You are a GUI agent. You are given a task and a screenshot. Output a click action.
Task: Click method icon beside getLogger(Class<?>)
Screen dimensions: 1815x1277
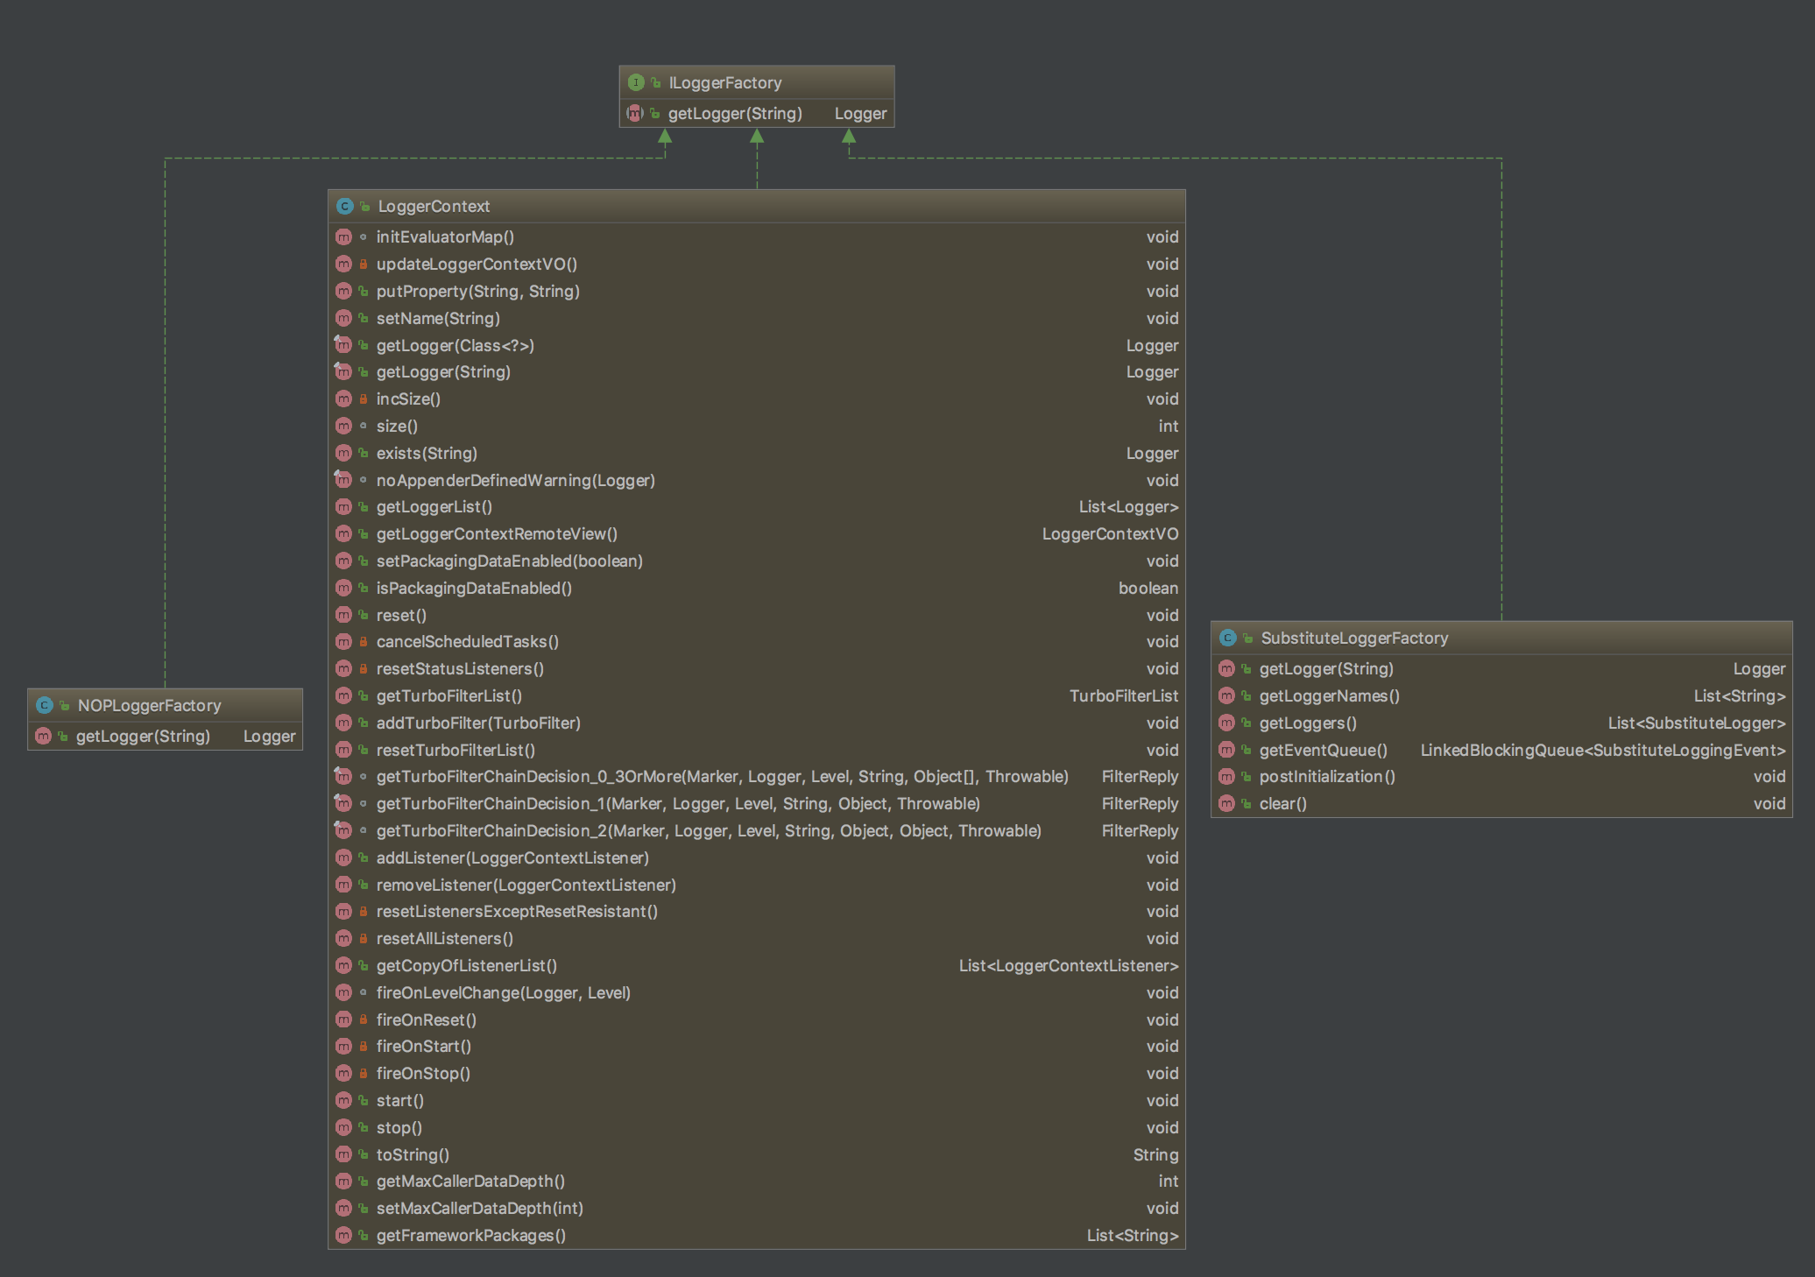[343, 345]
